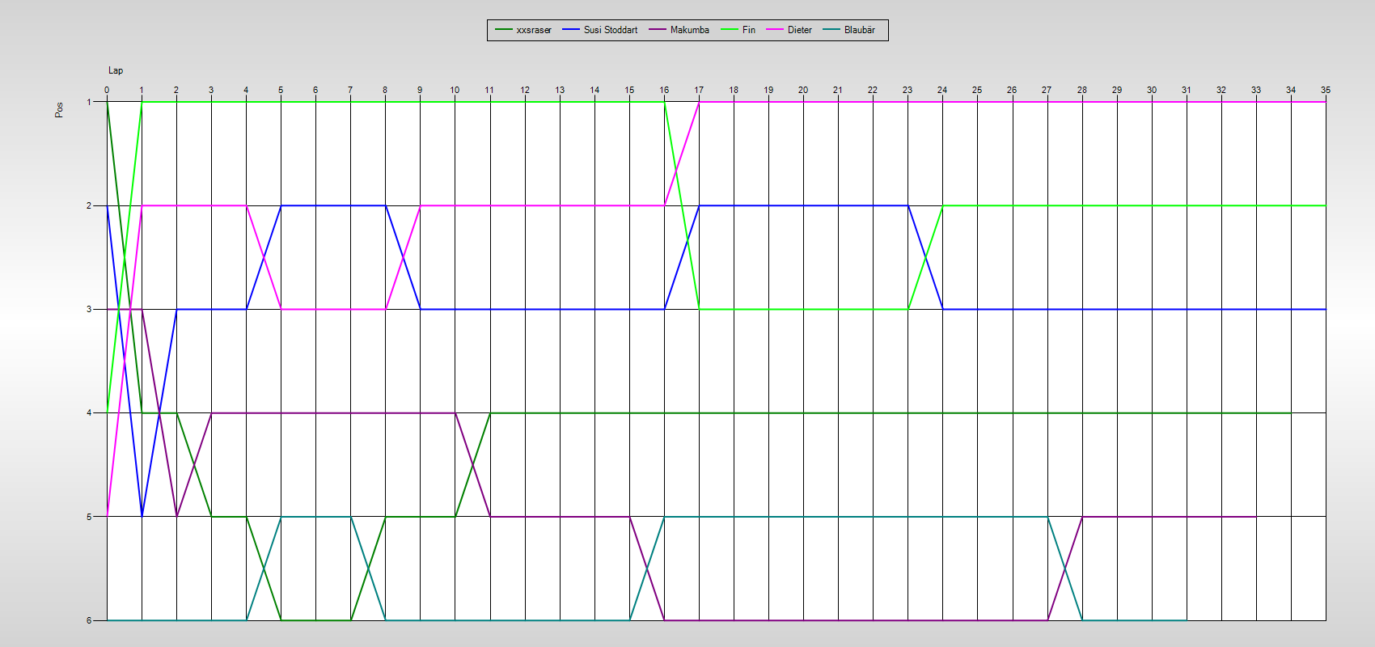The width and height of the screenshot is (1375, 647).
Task: Click lap 11 label on lap axis
Action: click(x=489, y=90)
